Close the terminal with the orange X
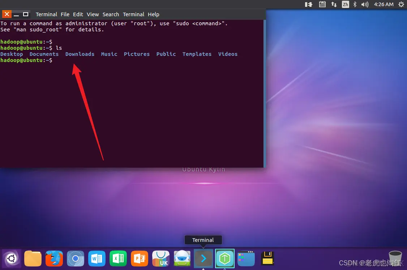The width and height of the screenshot is (407, 270). 7,14
